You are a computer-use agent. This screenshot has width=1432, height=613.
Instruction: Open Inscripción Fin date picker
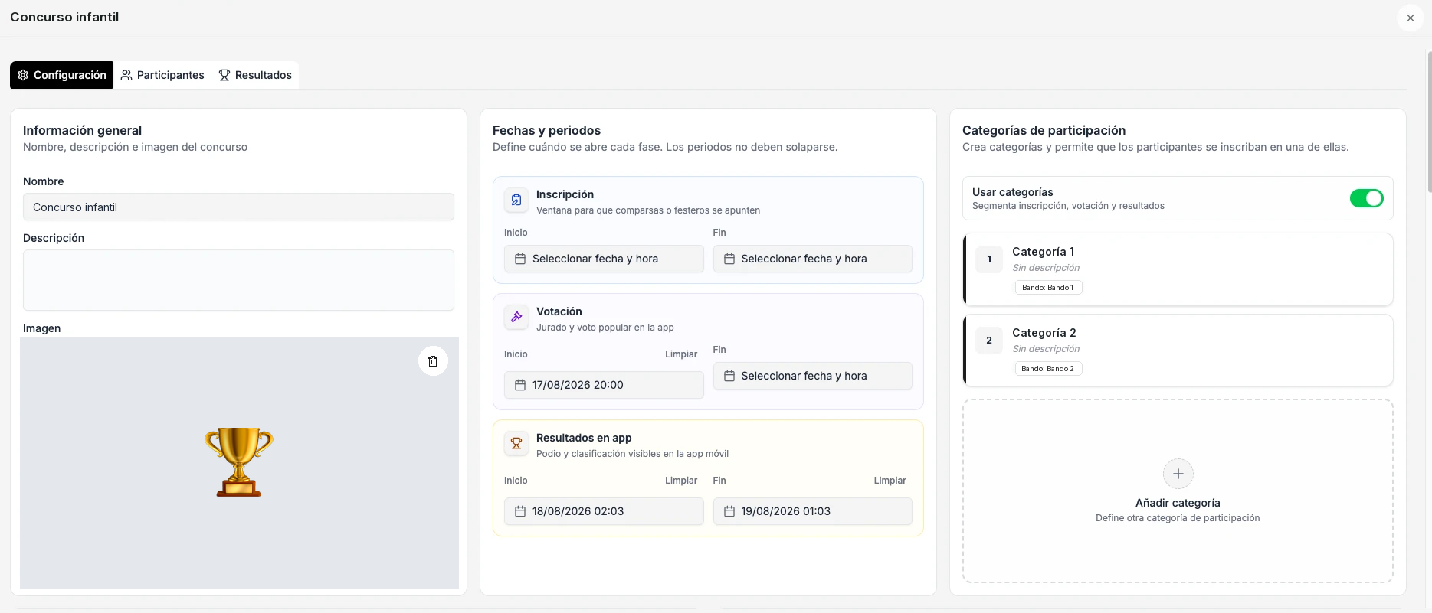click(812, 259)
